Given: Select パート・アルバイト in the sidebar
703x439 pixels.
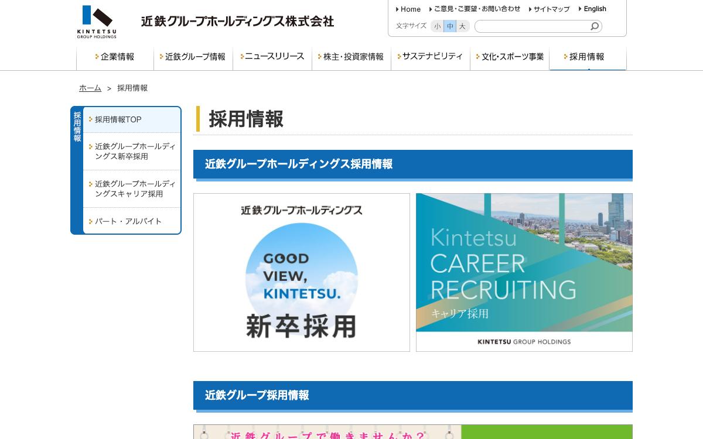Looking at the screenshot, I should [132, 221].
